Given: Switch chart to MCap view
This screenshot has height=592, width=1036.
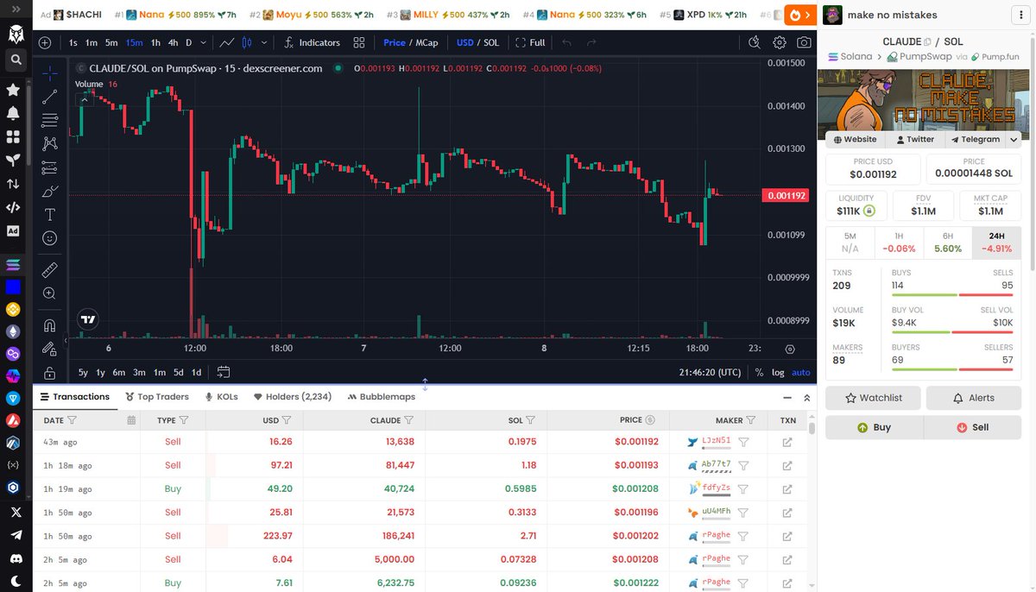Looking at the screenshot, I should 426,42.
